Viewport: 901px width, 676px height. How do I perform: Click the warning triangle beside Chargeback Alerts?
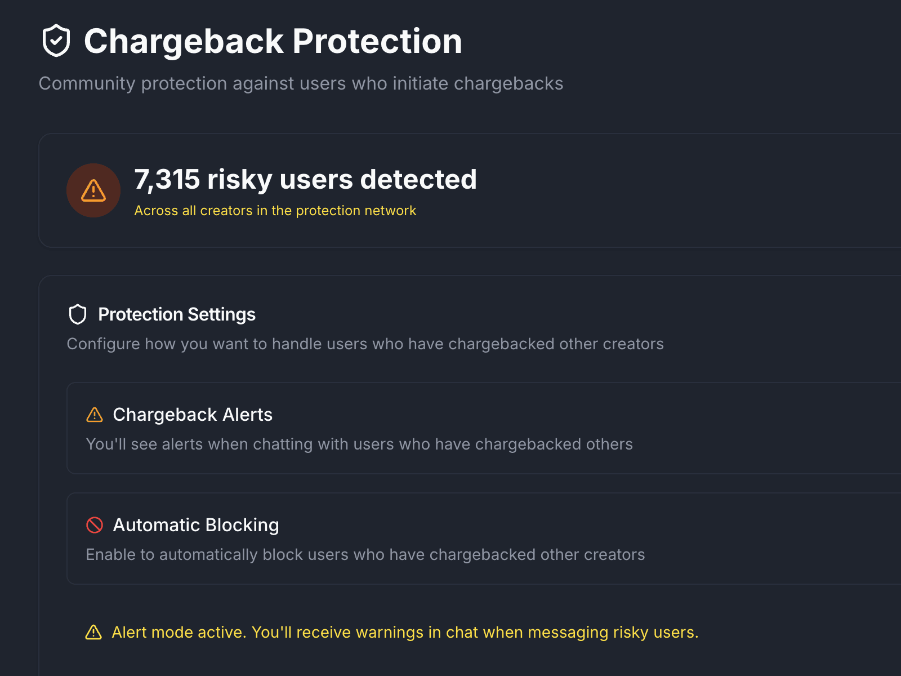pyautogui.click(x=95, y=415)
